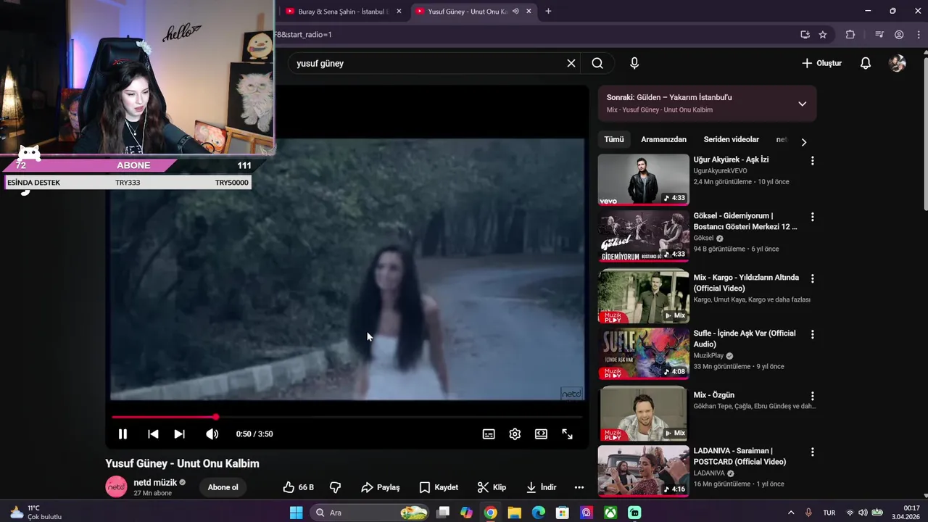Click the taskbar Ara search box
Viewport: 928px width, 522px height.
click(370, 513)
